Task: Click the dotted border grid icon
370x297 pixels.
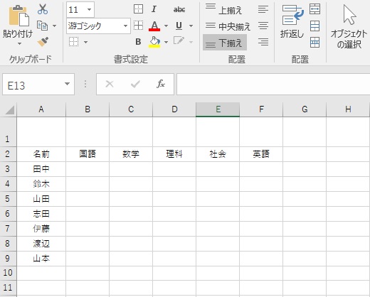Action: coord(74,42)
